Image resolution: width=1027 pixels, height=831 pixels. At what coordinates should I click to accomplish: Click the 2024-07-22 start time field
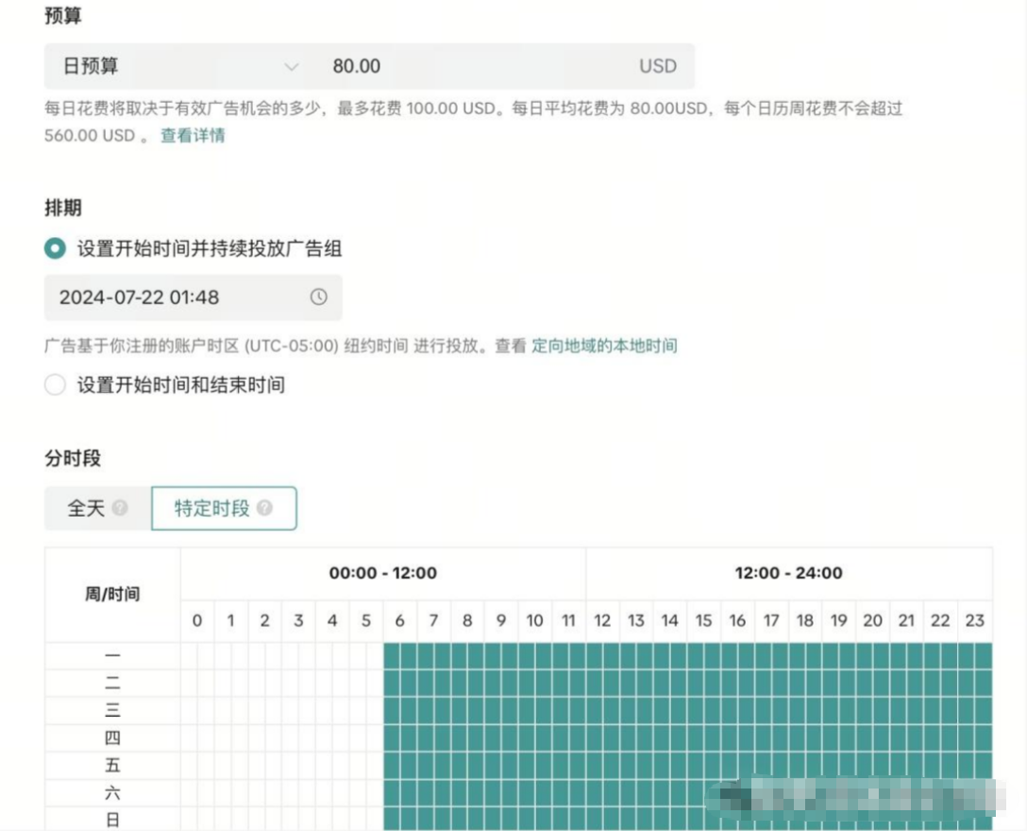(142, 297)
